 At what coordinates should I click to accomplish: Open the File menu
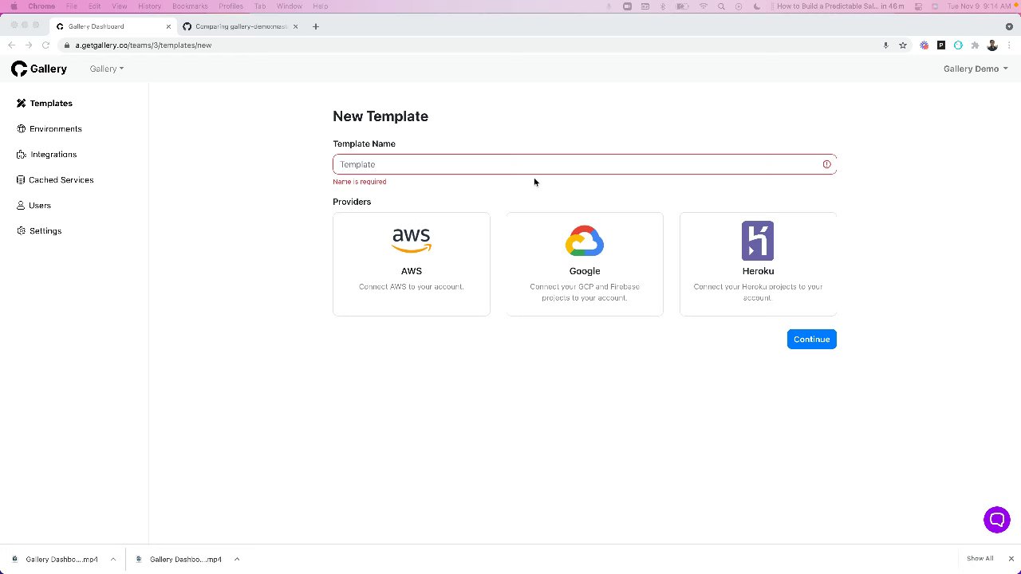click(x=72, y=6)
